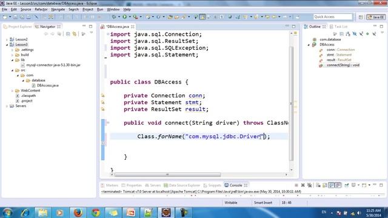Click the Remove All Terminated Launches console icon
The width and height of the screenshot is (388, 218).
coord(309,185)
